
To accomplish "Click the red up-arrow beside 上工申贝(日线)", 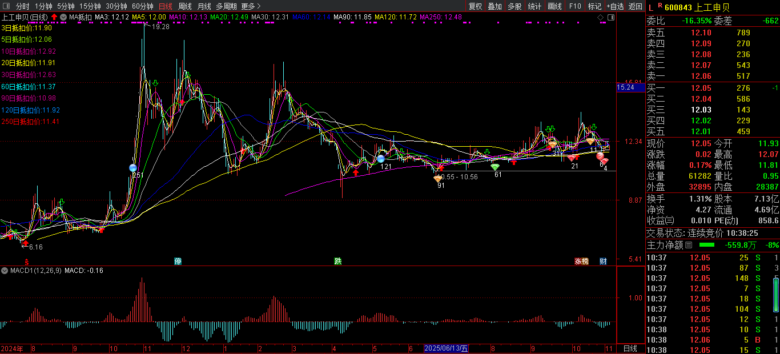I will [54, 17].
